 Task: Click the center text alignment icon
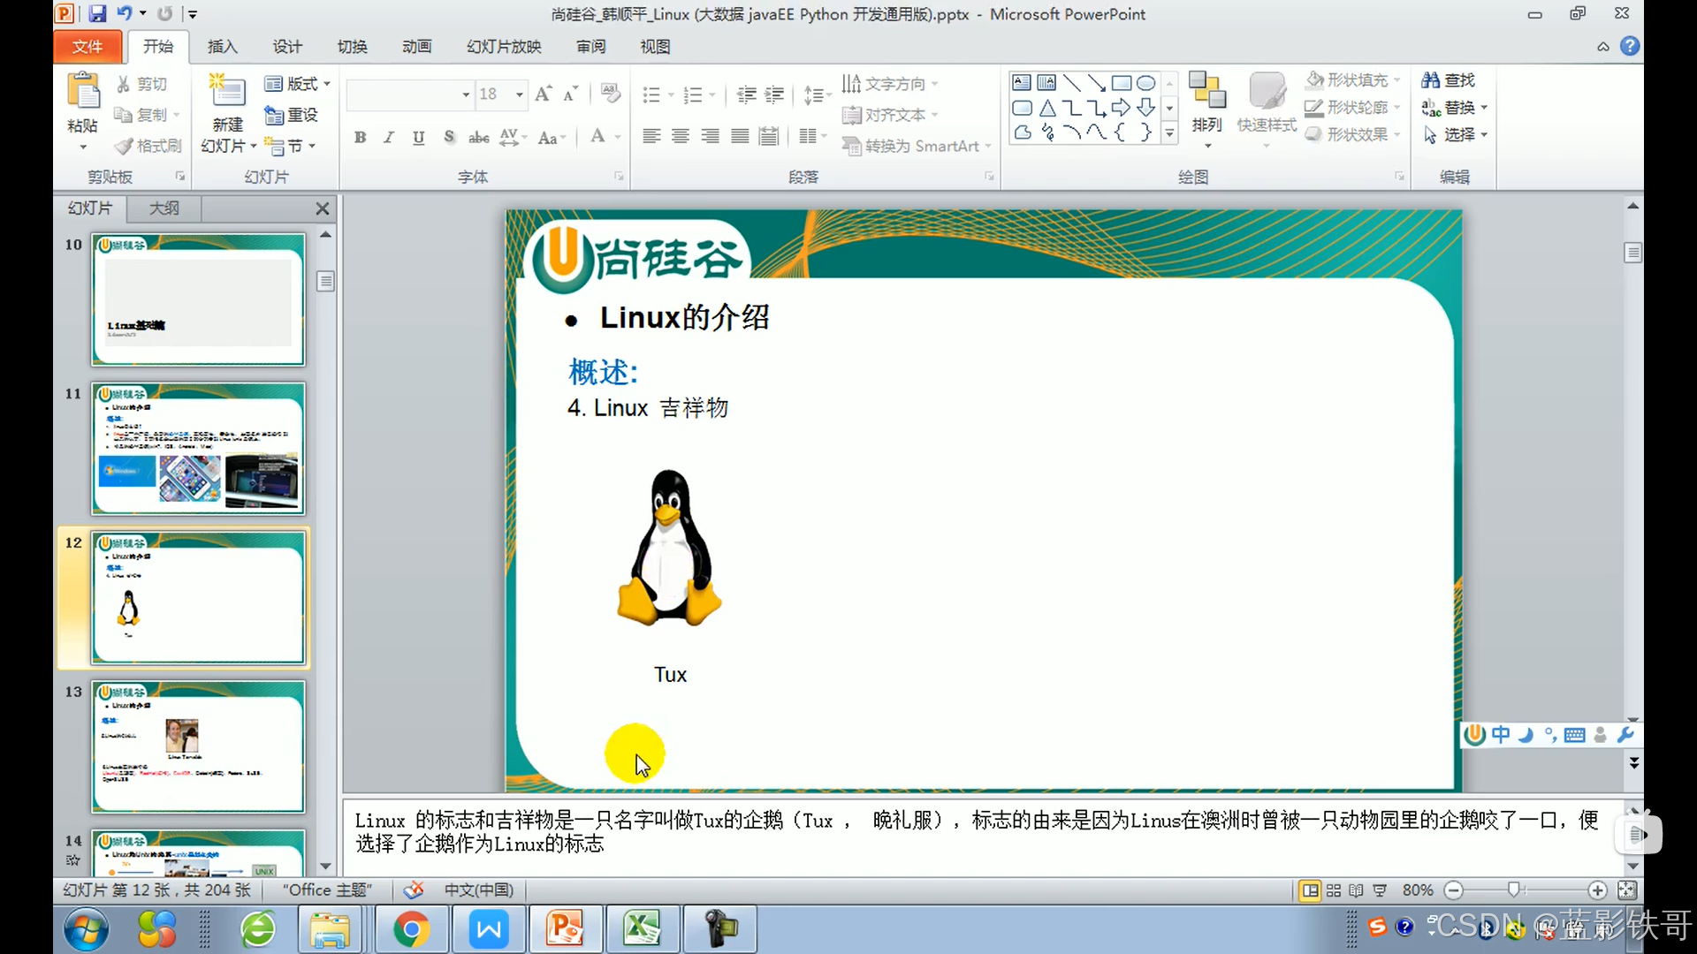pyautogui.click(x=681, y=136)
